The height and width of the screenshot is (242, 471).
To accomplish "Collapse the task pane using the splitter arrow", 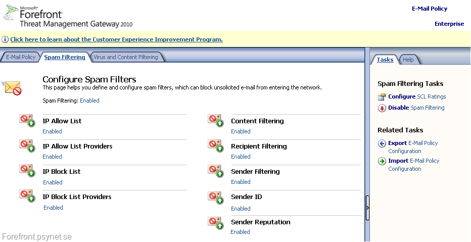I will point(367,208).
